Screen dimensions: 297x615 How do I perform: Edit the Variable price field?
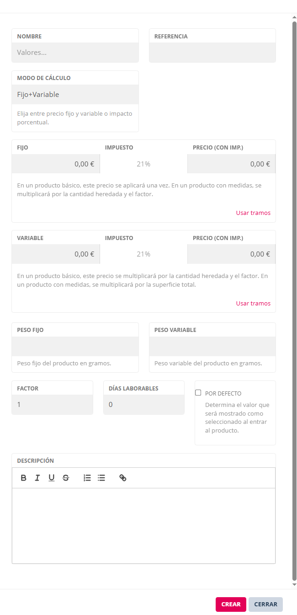point(56,254)
